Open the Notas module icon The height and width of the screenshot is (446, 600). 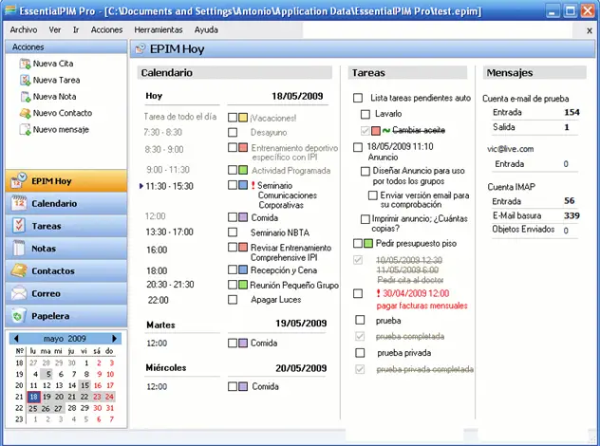[x=18, y=249]
